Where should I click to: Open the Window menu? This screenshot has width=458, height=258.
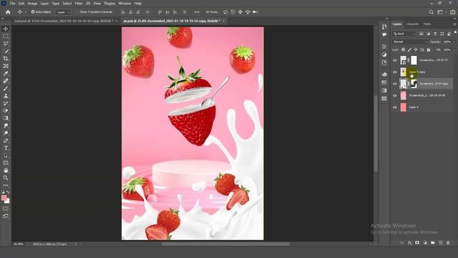125,4
